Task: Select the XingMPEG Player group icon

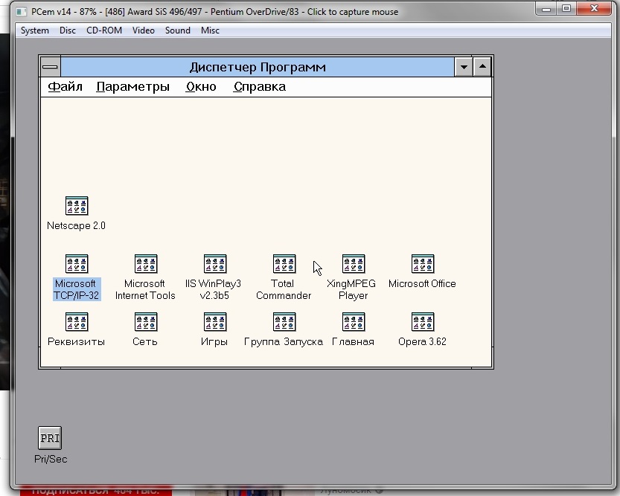Action: click(x=353, y=264)
